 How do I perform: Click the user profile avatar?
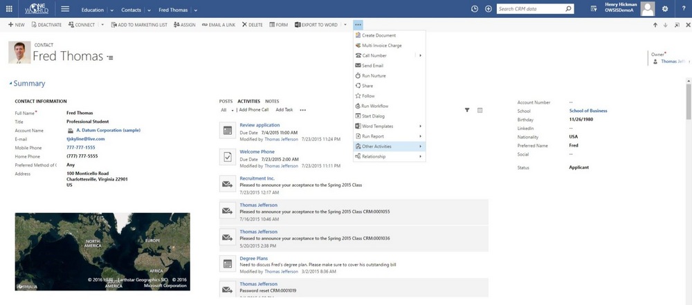648,9
